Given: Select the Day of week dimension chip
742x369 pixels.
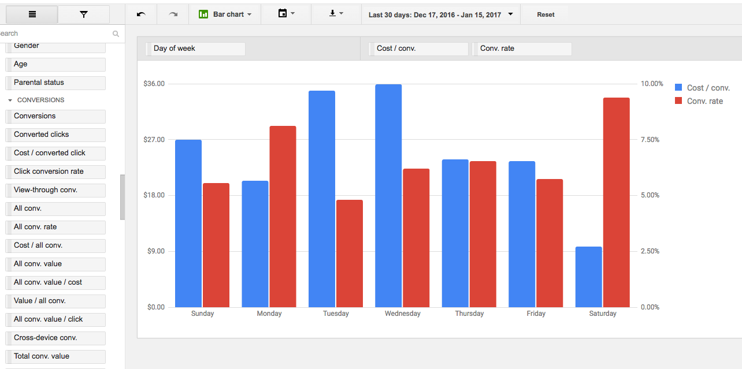Looking at the screenshot, I should point(195,49).
